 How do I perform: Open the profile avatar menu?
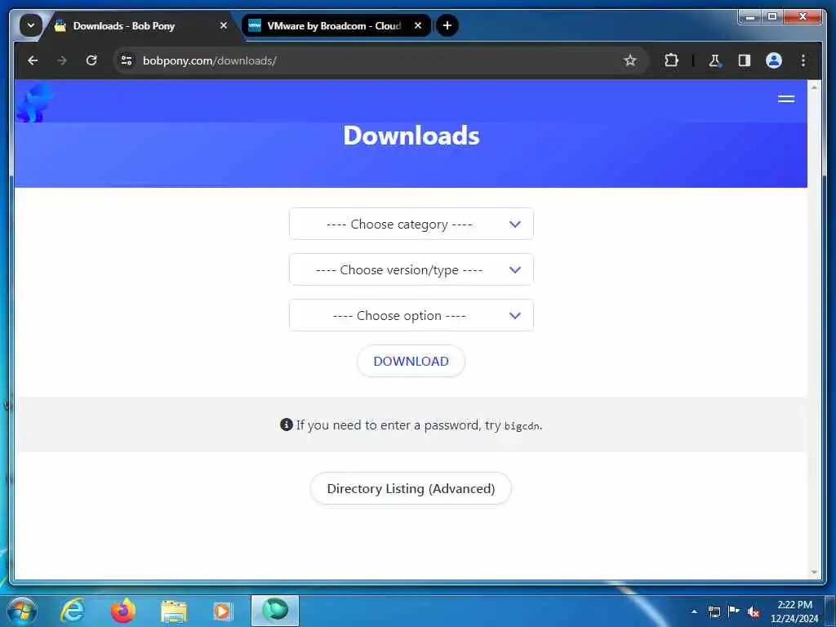click(x=774, y=60)
